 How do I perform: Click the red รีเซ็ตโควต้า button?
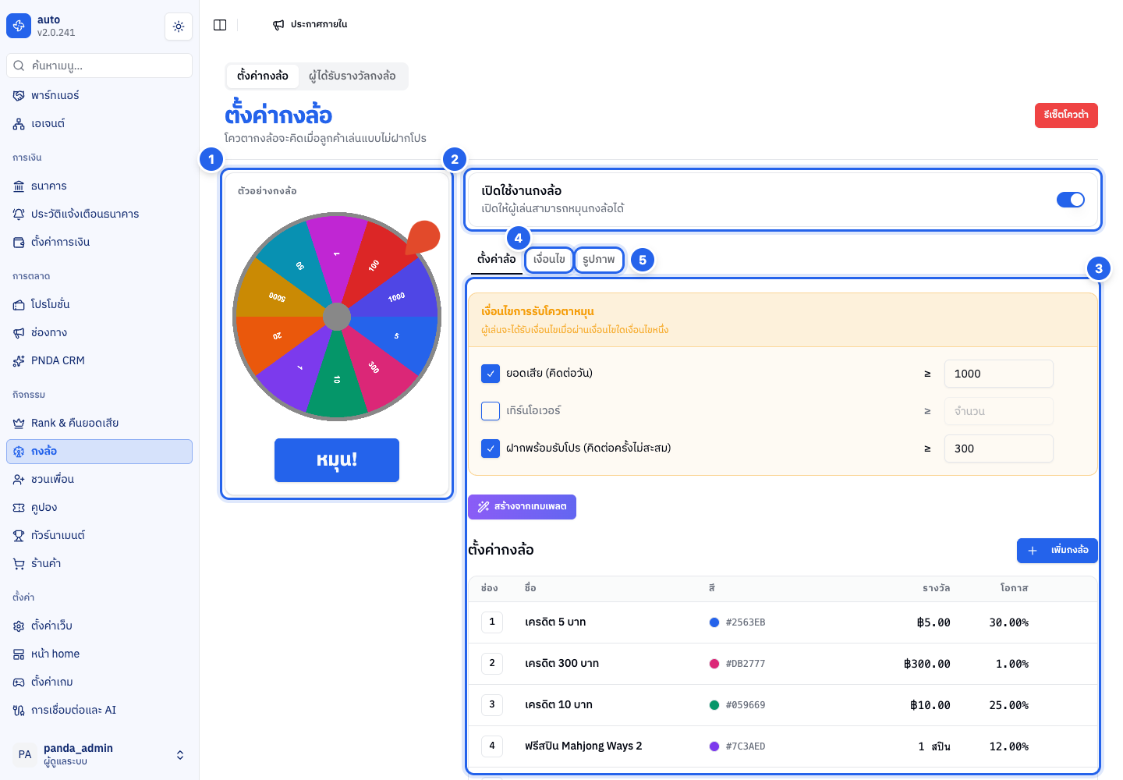tap(1066, 115)
